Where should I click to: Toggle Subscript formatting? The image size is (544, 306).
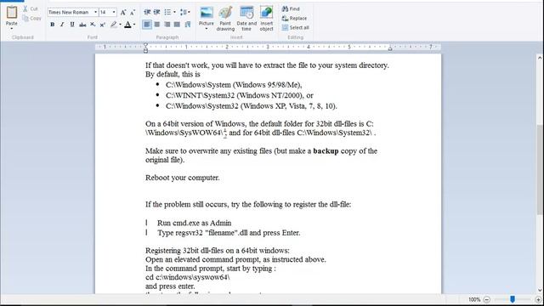point(93,25)
